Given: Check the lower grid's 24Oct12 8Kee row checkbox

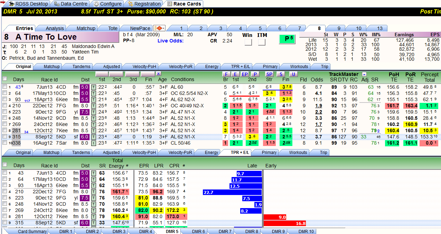Looking at the screenshot, I should pos(5,210).
